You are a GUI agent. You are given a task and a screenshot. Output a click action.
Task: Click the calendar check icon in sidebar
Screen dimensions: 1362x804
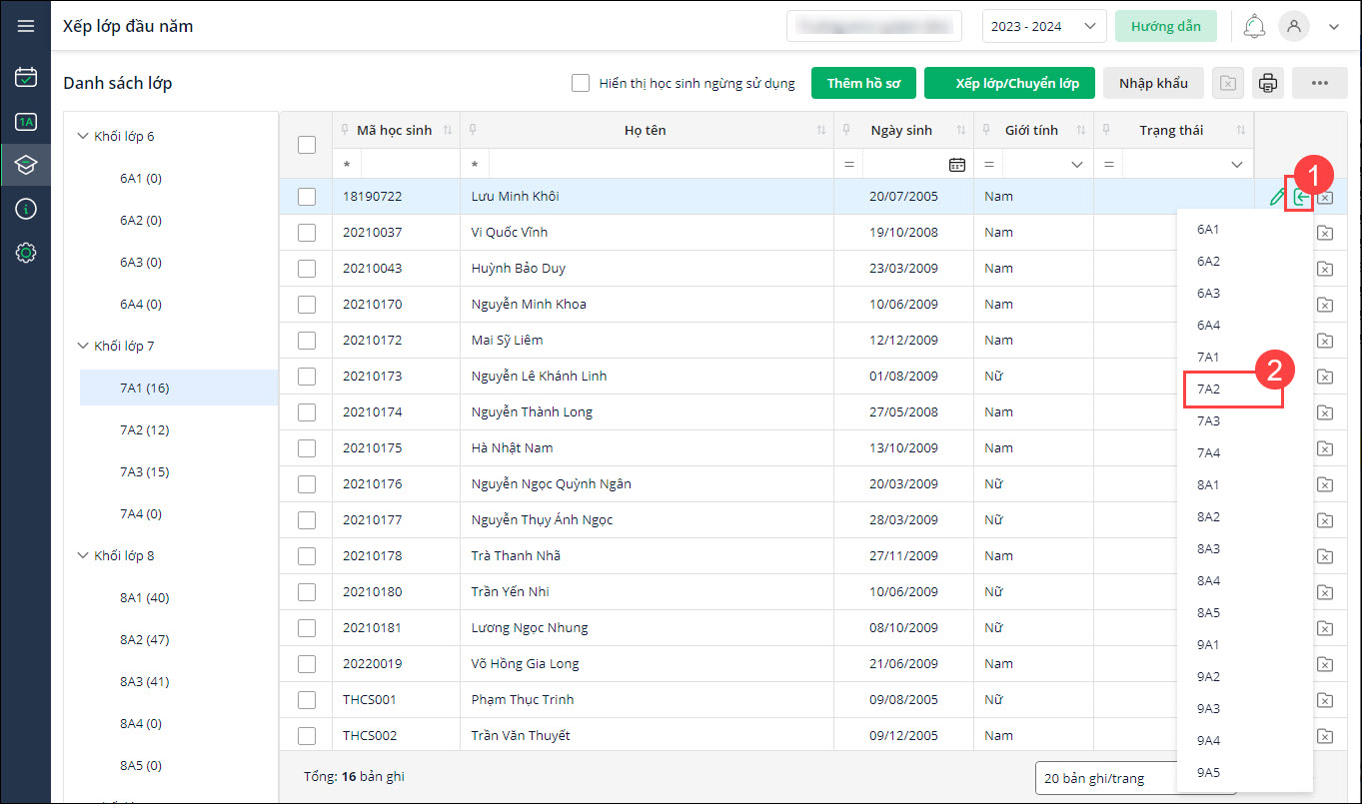(x=26, y=77)
